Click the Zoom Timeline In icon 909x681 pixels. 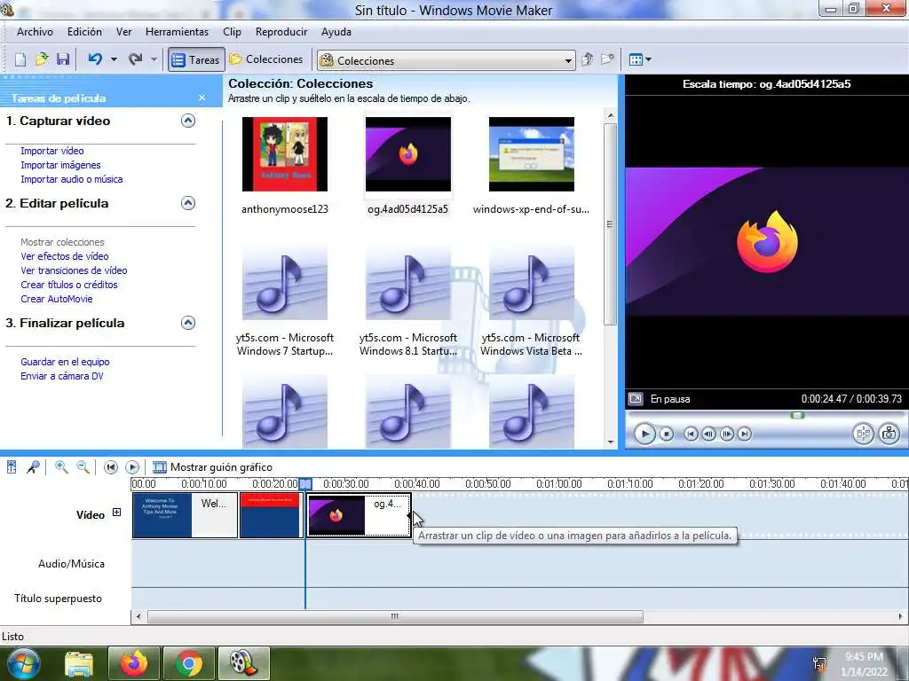pyautogui.click(x=61, y=466)
